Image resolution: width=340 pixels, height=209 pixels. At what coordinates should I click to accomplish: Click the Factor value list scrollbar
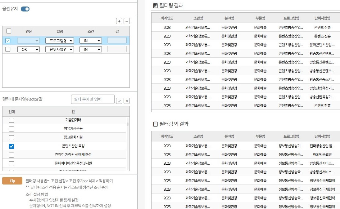(x=128, y=124)
